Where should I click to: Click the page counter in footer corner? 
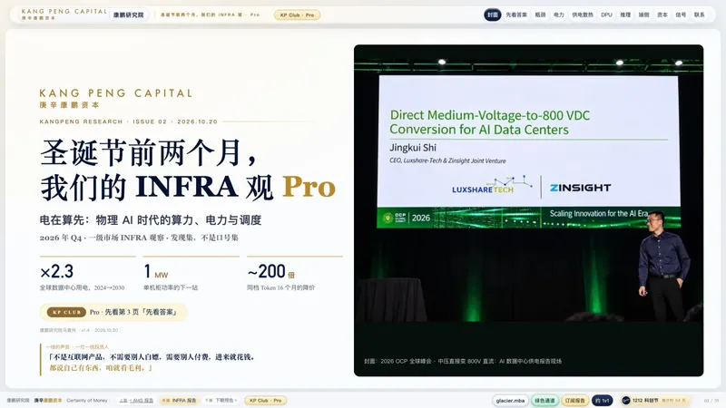click(x=711, y=401)
